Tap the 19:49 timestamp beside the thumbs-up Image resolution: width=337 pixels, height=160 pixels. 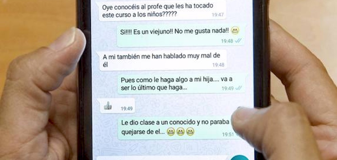point(127,109)
